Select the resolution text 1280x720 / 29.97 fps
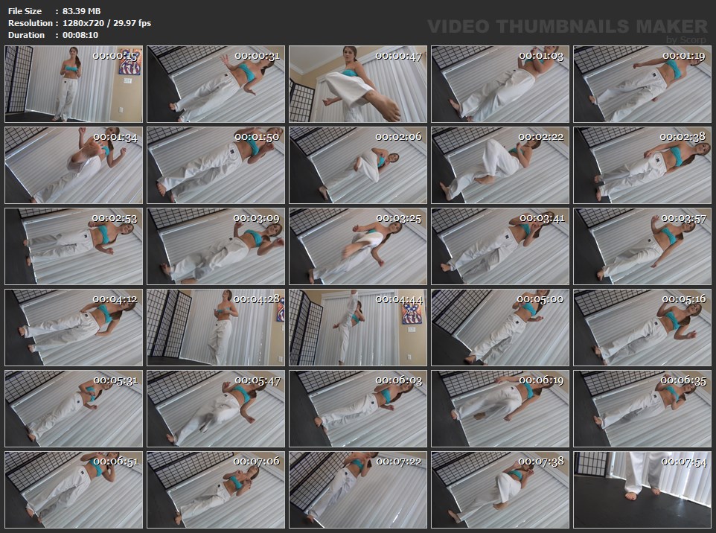This screenshot has width=716, height=533. click(x=106, y=23)
